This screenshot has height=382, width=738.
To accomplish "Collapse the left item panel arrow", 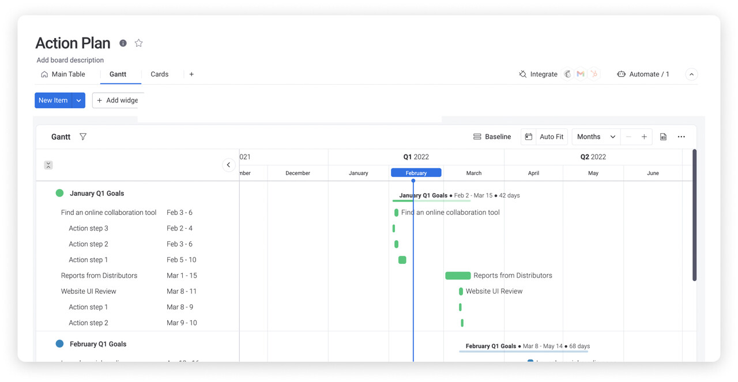I will coord(228,165).
